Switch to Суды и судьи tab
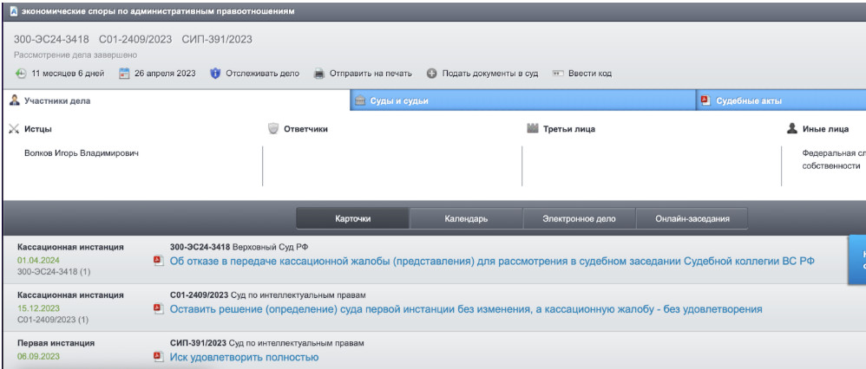 point(522,101)
